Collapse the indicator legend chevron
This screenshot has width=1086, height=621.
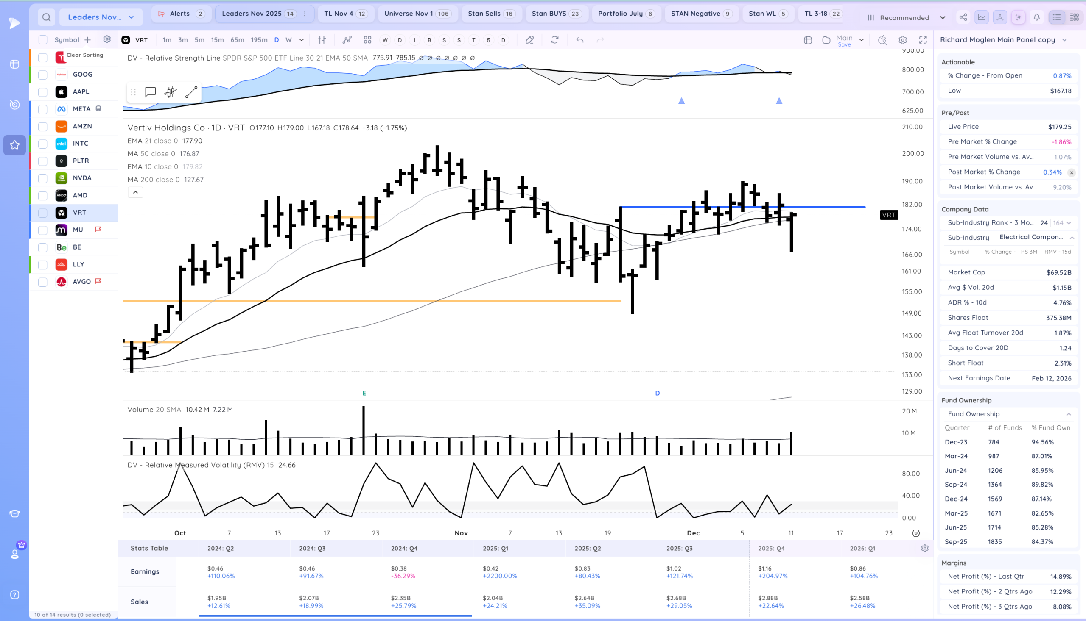pyautogui.click(x=135, y=192)
